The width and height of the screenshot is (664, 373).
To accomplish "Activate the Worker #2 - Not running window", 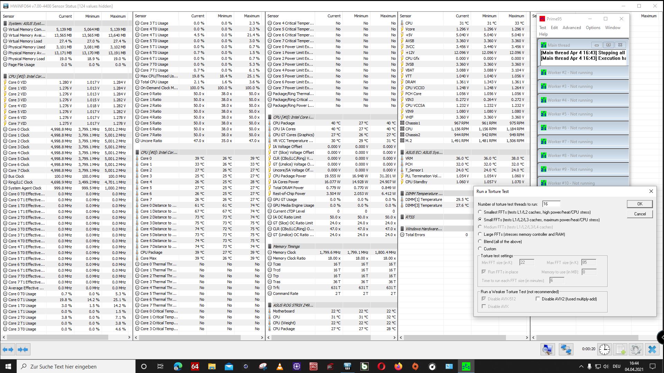I will (583, 73).
